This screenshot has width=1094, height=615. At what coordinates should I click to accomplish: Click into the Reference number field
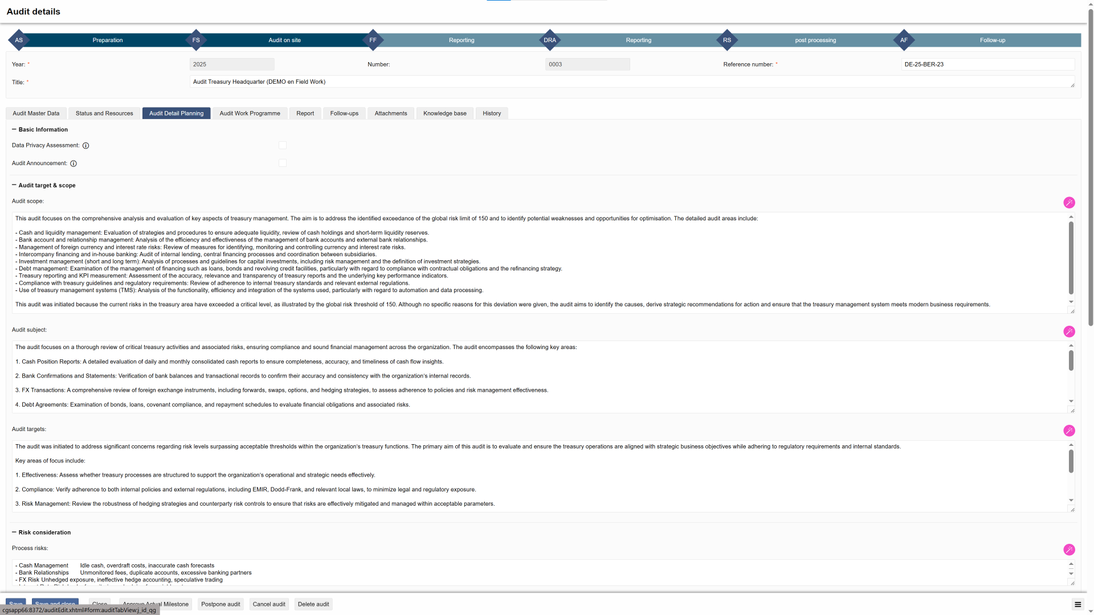(987, 64)
